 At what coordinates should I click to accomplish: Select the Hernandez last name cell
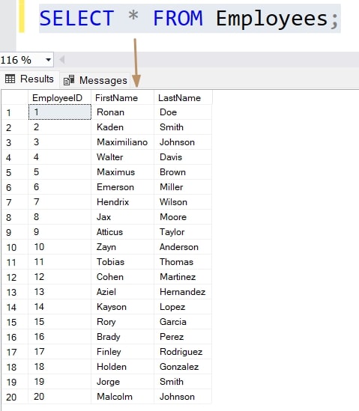[183, 292]
